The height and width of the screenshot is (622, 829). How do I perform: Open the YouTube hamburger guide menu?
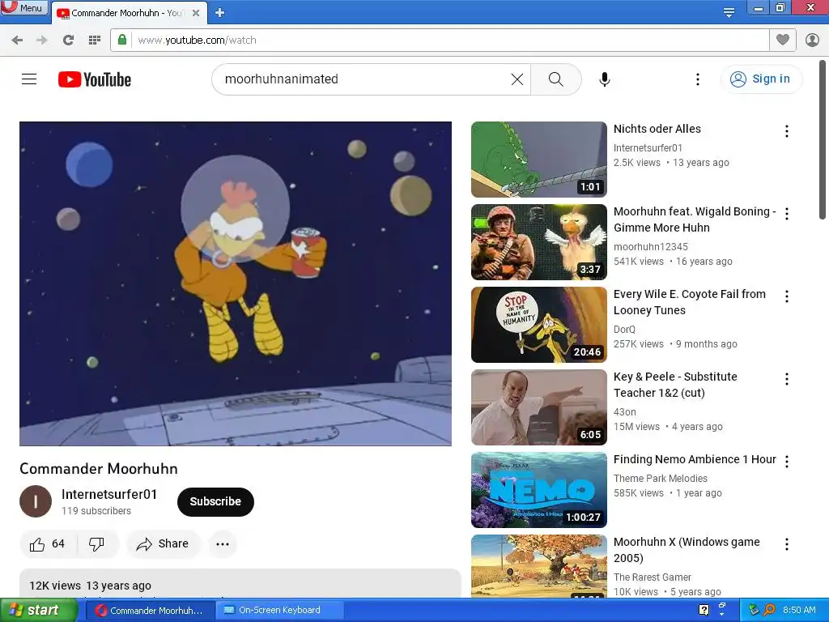29,79
